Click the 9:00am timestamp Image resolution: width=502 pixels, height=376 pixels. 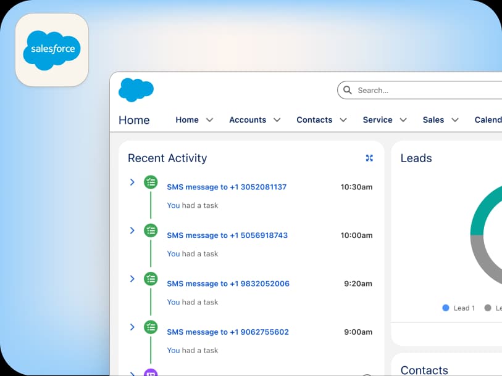click(x=358, y=332)
